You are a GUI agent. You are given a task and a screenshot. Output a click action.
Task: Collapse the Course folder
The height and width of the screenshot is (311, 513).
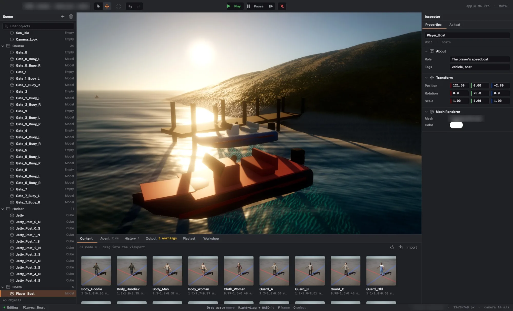3,46
